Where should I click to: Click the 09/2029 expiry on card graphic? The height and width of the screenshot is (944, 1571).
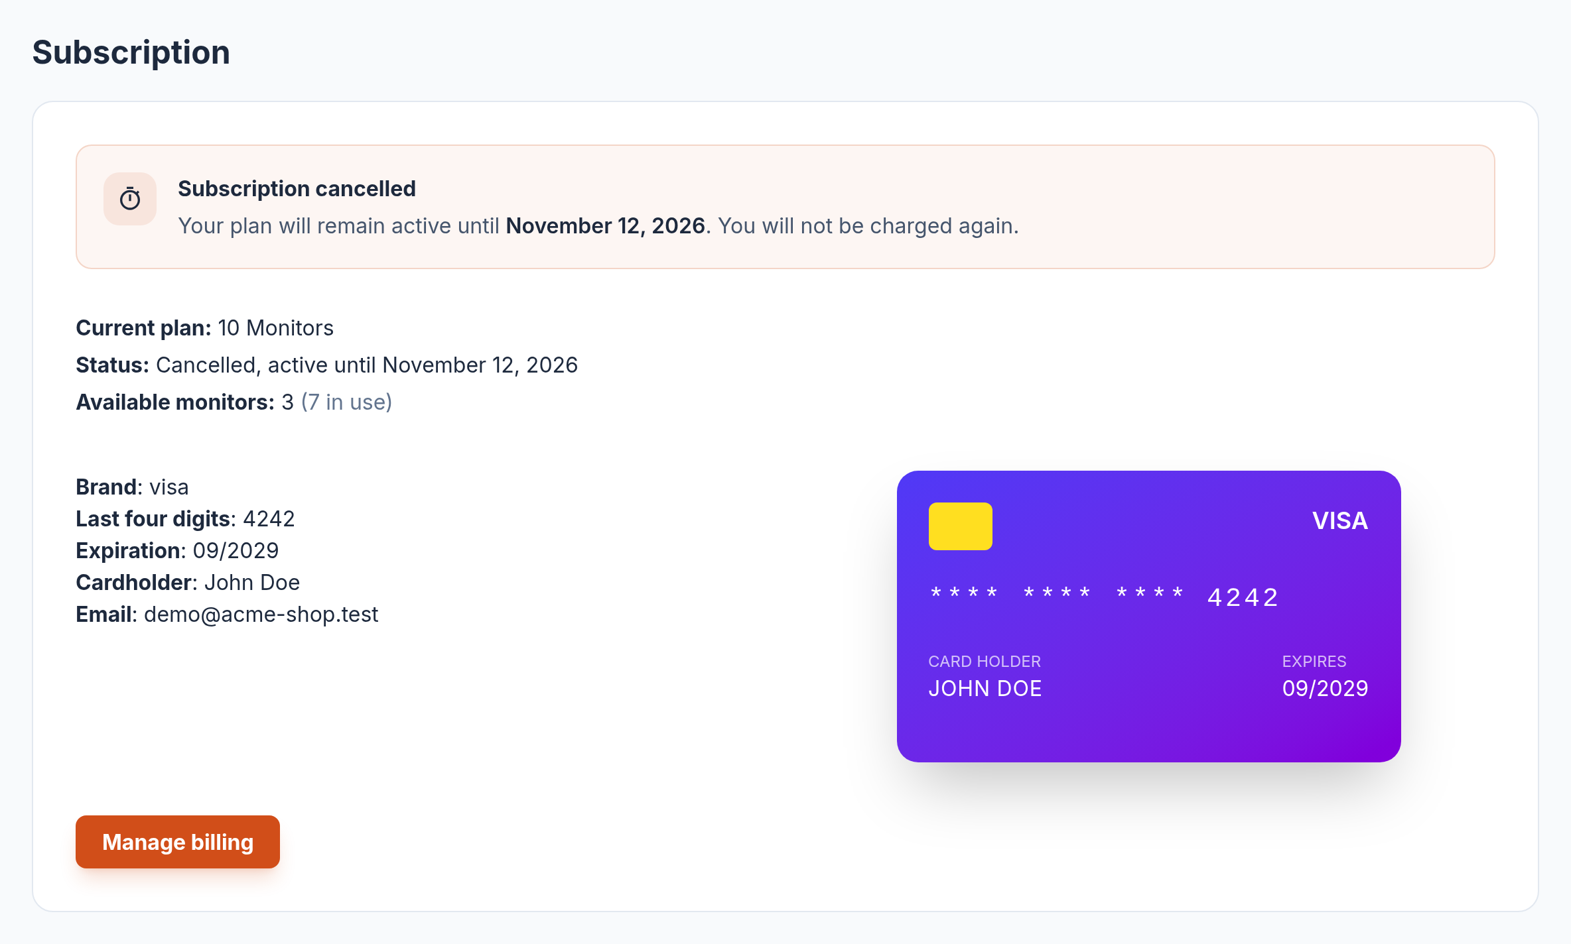tap(1325, 689)
